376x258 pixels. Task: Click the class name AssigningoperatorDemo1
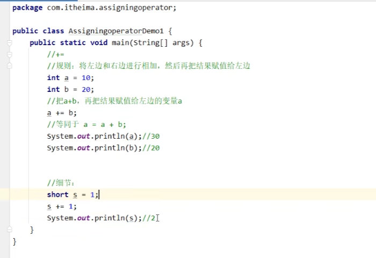point(116,31)
